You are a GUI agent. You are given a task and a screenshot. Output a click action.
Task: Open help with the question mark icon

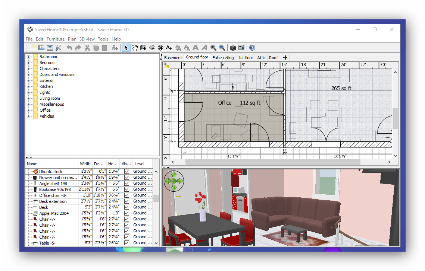pos(252,48)
